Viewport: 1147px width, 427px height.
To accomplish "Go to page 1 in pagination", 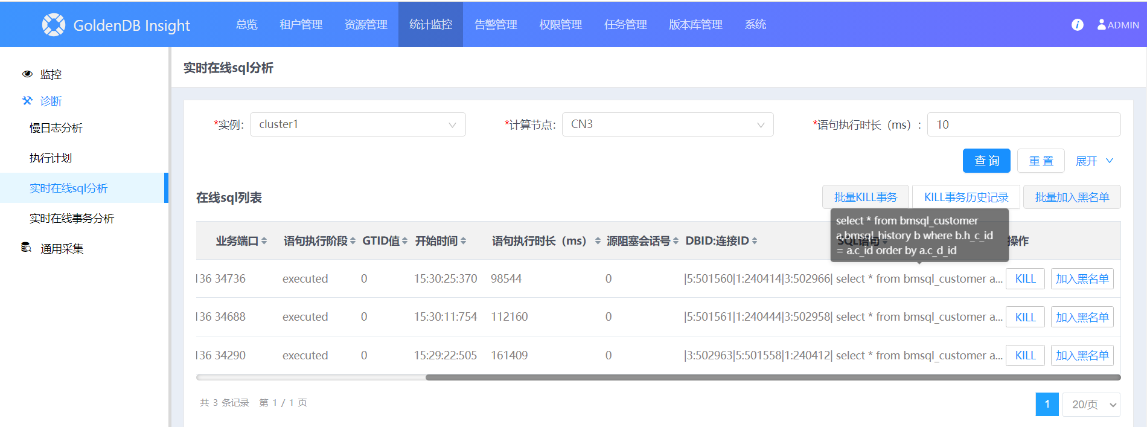I will point(1047,404).
